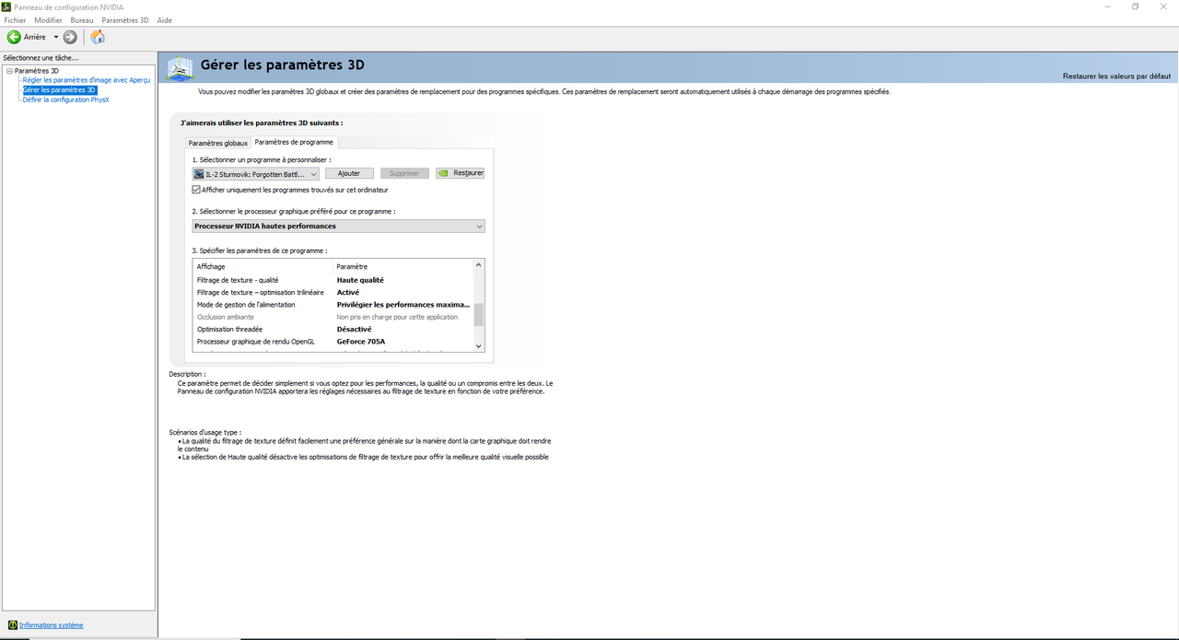Open the Paramètres 3D menu

(125, 20)
